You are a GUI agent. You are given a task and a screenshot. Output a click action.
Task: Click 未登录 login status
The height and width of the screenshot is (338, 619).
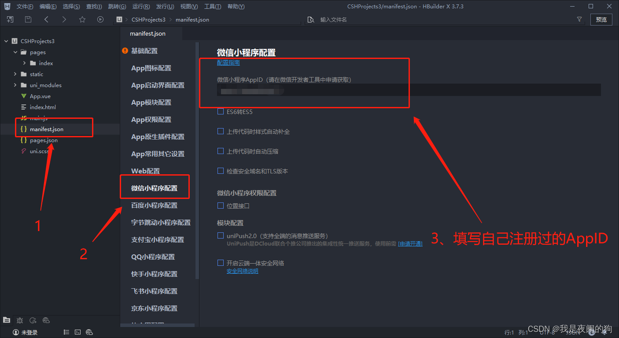click(x=30, y=332)
